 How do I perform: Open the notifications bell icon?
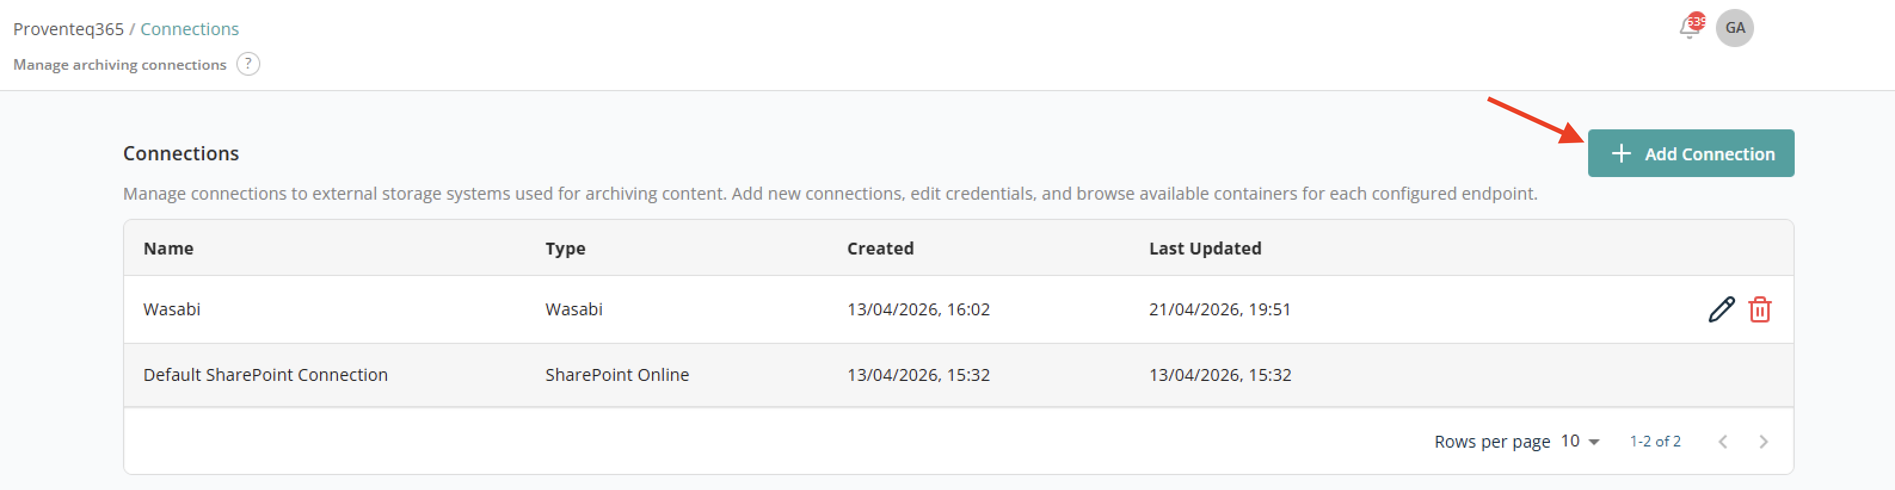point(1689,29)
